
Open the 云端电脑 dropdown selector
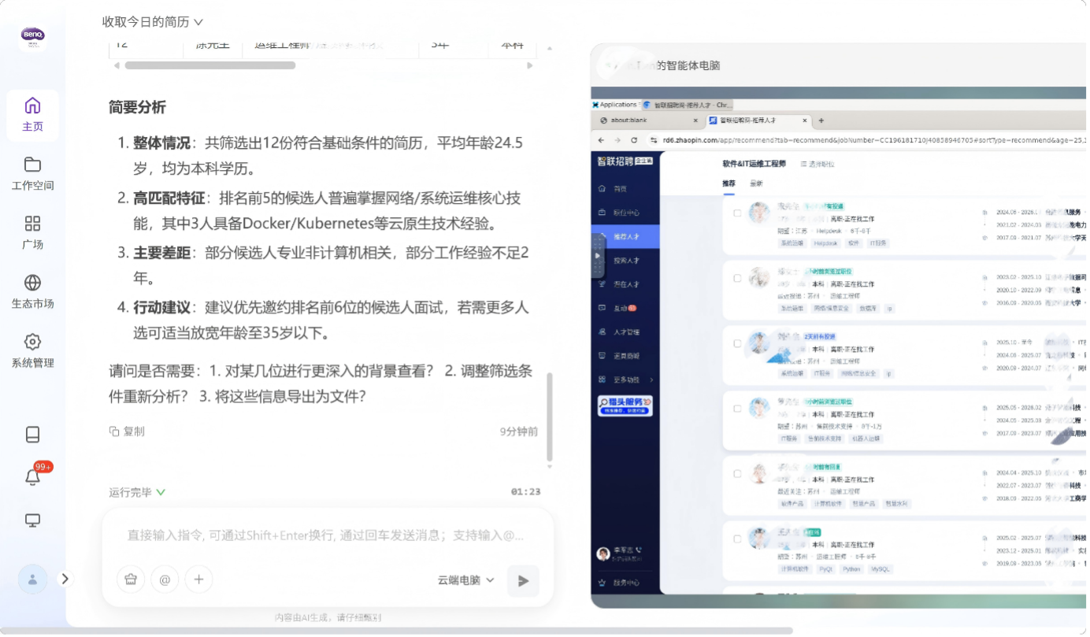click(x=465, y=580)
